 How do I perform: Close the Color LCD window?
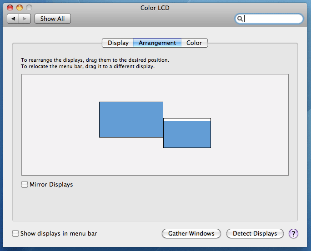(x=10, y=8)
